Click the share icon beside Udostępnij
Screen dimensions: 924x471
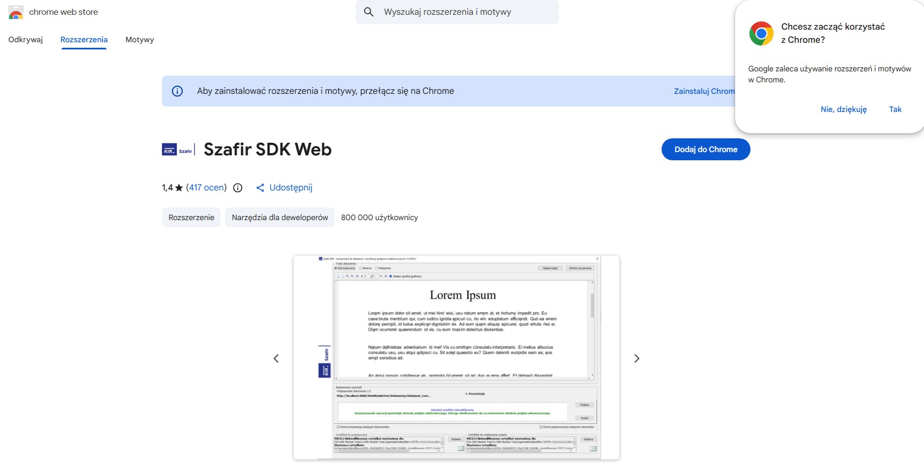(260, 188)
